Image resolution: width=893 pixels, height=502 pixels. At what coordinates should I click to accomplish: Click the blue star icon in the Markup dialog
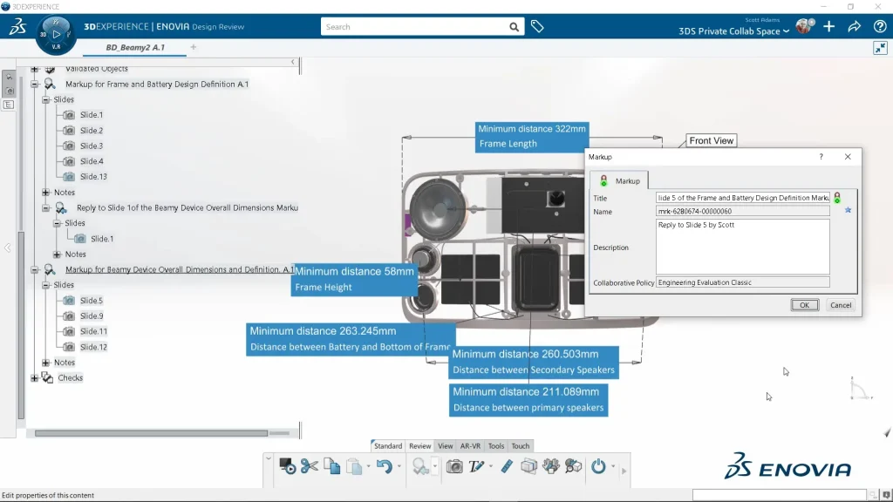(x=848, y=210)
